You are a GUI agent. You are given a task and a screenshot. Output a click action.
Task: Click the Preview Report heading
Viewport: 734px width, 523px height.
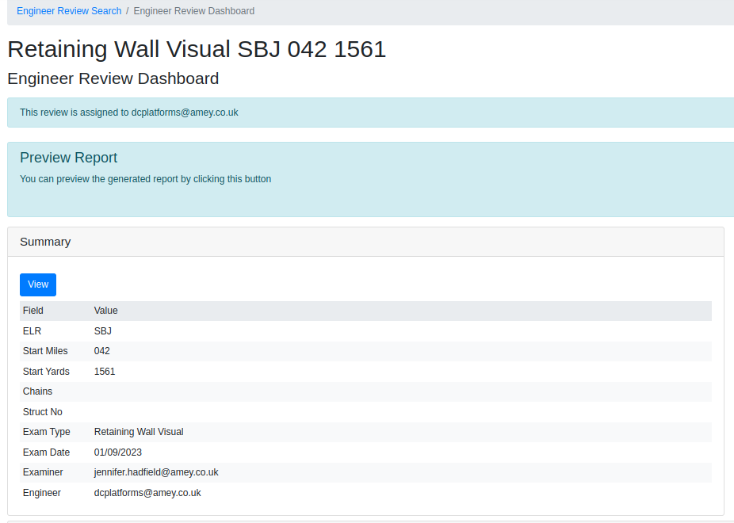pyautogui.click(x=68, y=158)
